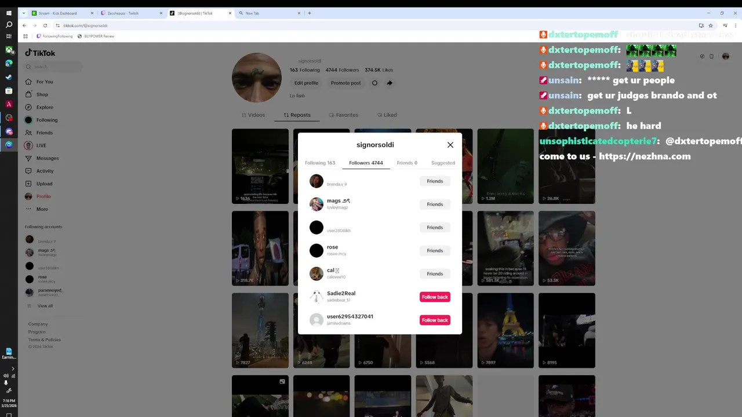Click the profile settings gear icon
Image resolution: width=742 pixels, height=417 pixels.
[x=374, y=83]
